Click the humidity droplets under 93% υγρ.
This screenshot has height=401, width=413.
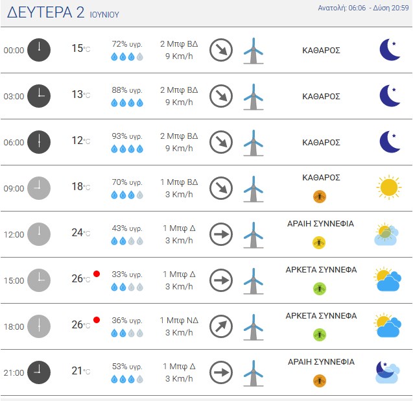[x=127, y=149]
